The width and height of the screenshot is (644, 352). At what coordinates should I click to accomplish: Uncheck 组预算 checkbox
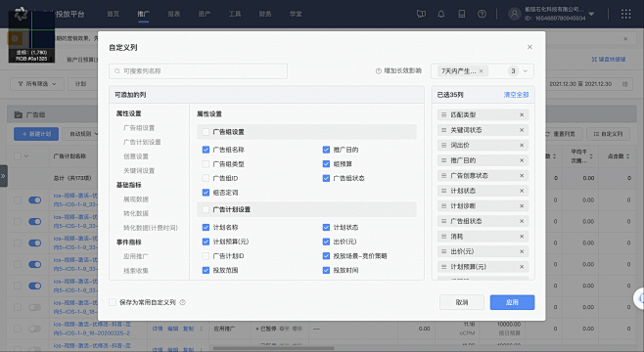point(326,164)
